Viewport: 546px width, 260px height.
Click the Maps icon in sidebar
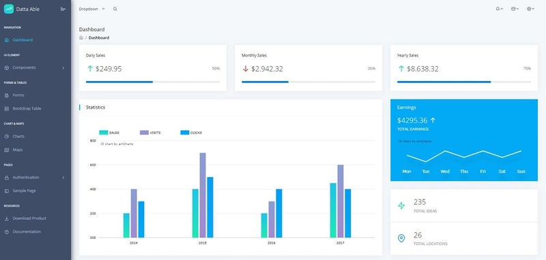7,150
